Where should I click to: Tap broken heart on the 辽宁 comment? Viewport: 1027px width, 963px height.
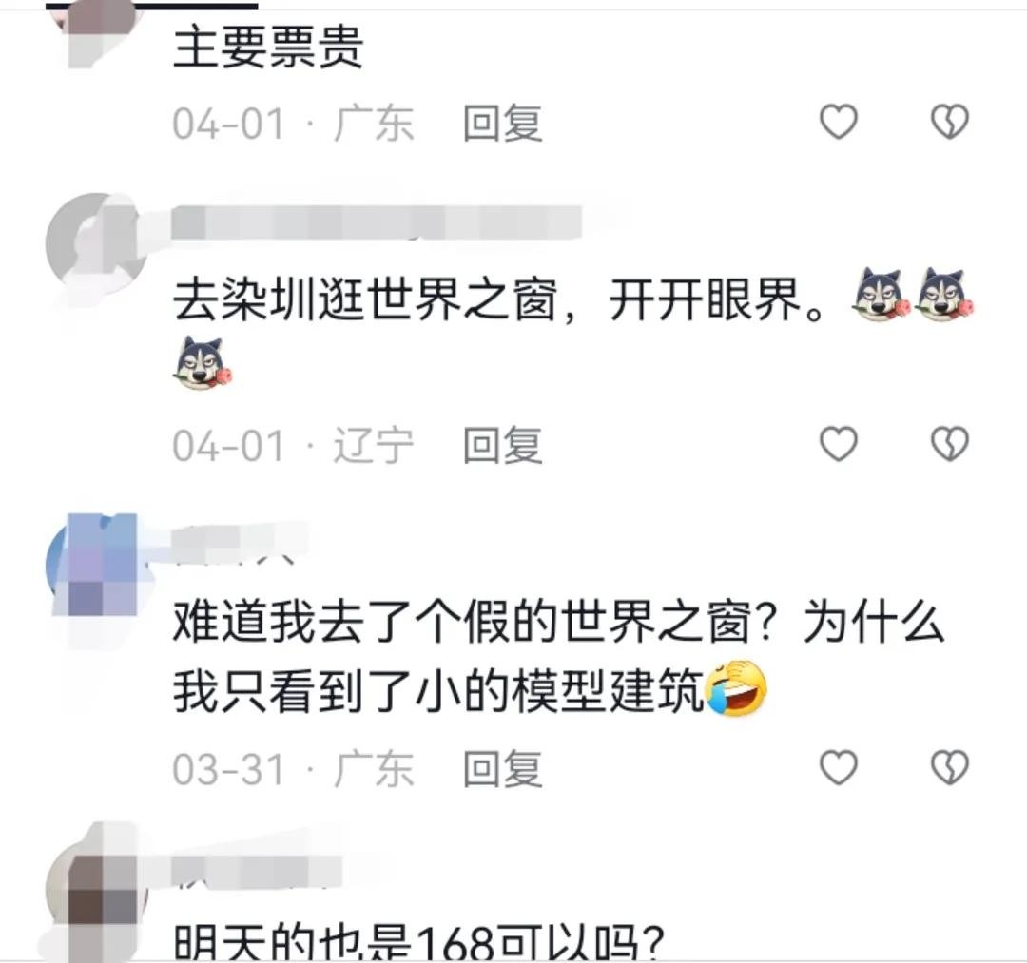pos(950,444)
